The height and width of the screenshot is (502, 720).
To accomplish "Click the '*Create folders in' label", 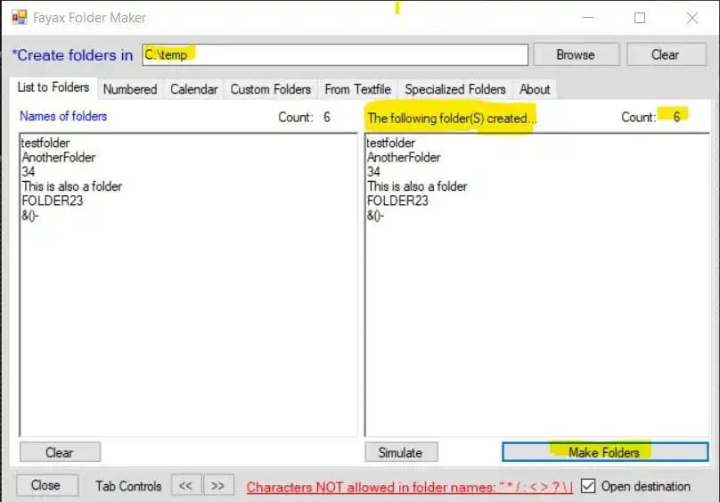I will [72, 55].
